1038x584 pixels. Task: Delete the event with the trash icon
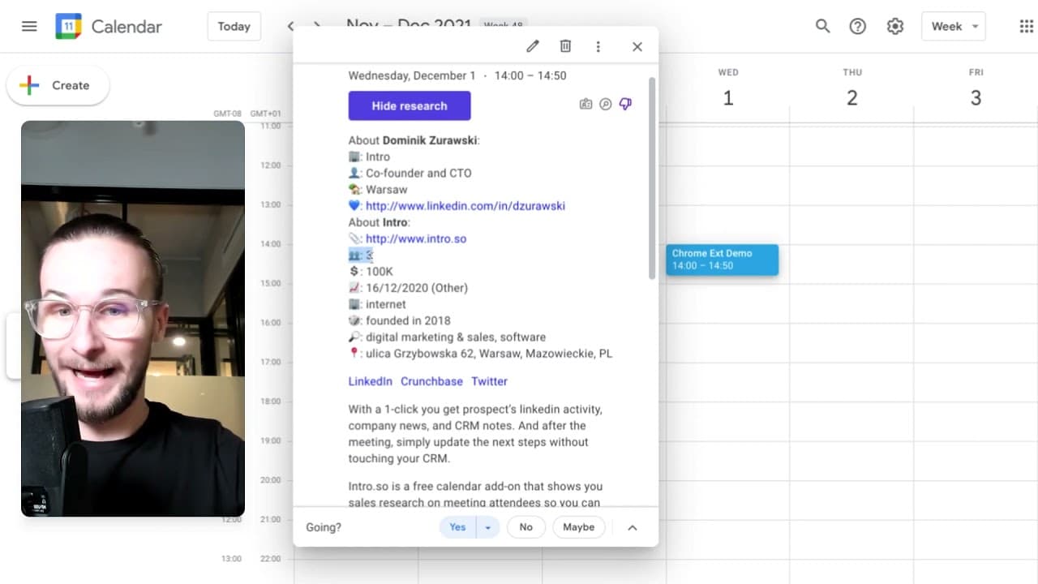tap(565, 46)
